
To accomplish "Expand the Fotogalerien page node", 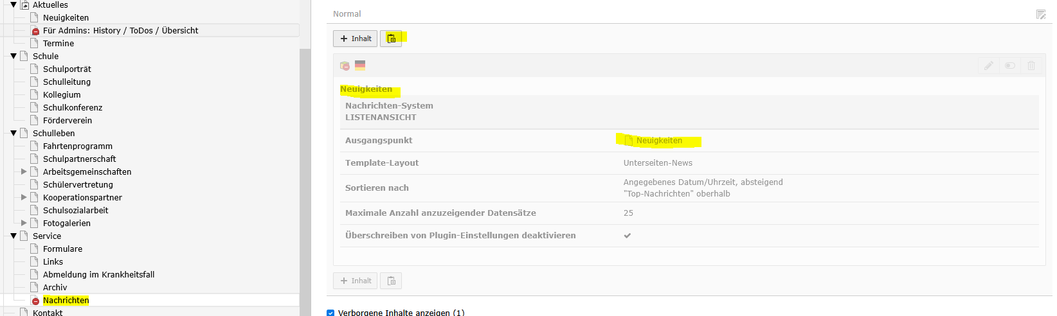I will (24, 223).
